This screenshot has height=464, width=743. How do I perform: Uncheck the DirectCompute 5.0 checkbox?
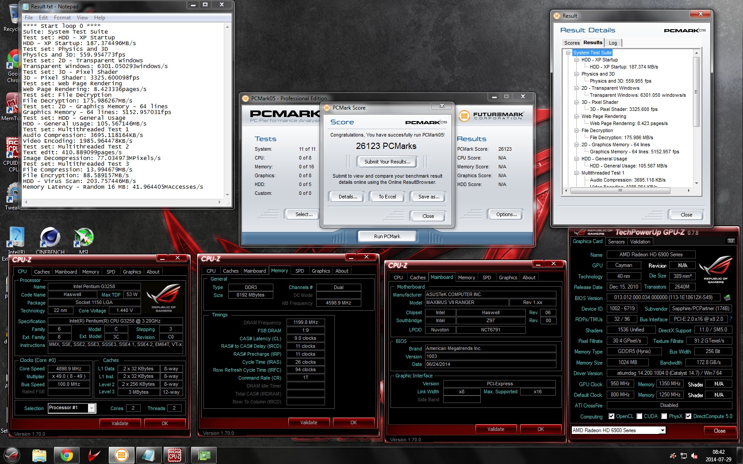(689, 416)
